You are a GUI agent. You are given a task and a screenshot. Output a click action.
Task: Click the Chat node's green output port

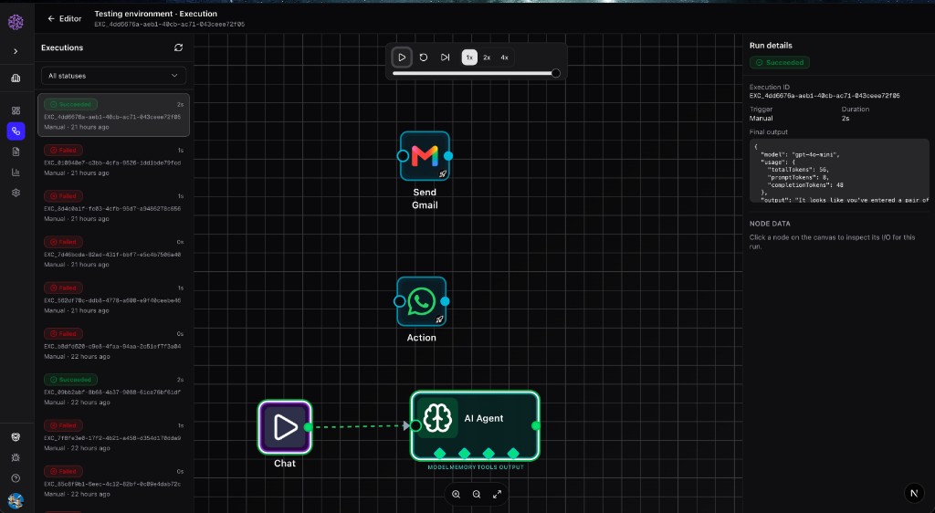309,426
